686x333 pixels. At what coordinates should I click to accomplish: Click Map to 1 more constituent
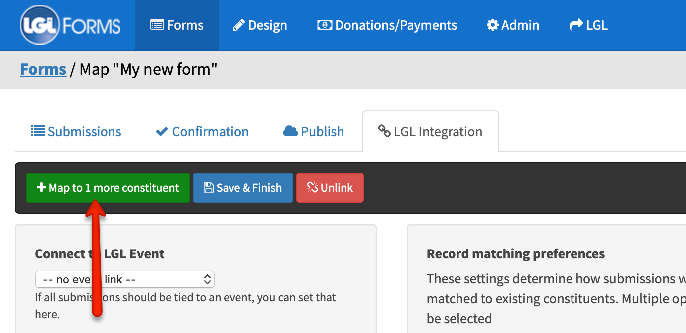coord(108,187)
